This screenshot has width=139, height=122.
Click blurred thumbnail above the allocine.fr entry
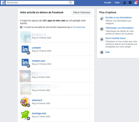click(x=26, y=89)
